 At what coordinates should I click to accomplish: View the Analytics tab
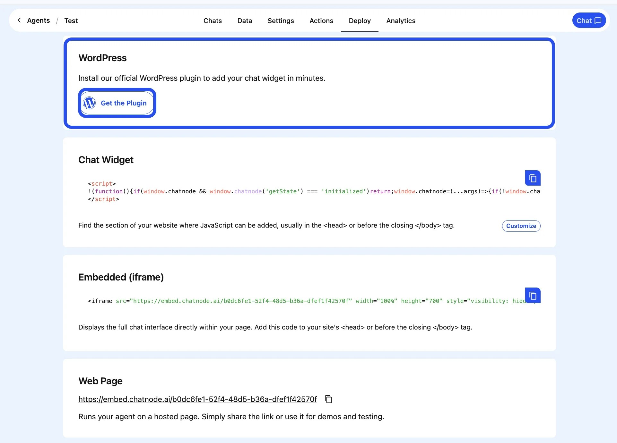(401, 21)
